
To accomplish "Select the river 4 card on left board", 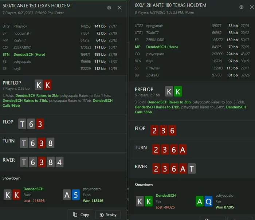I will click(x=59, y=162).
